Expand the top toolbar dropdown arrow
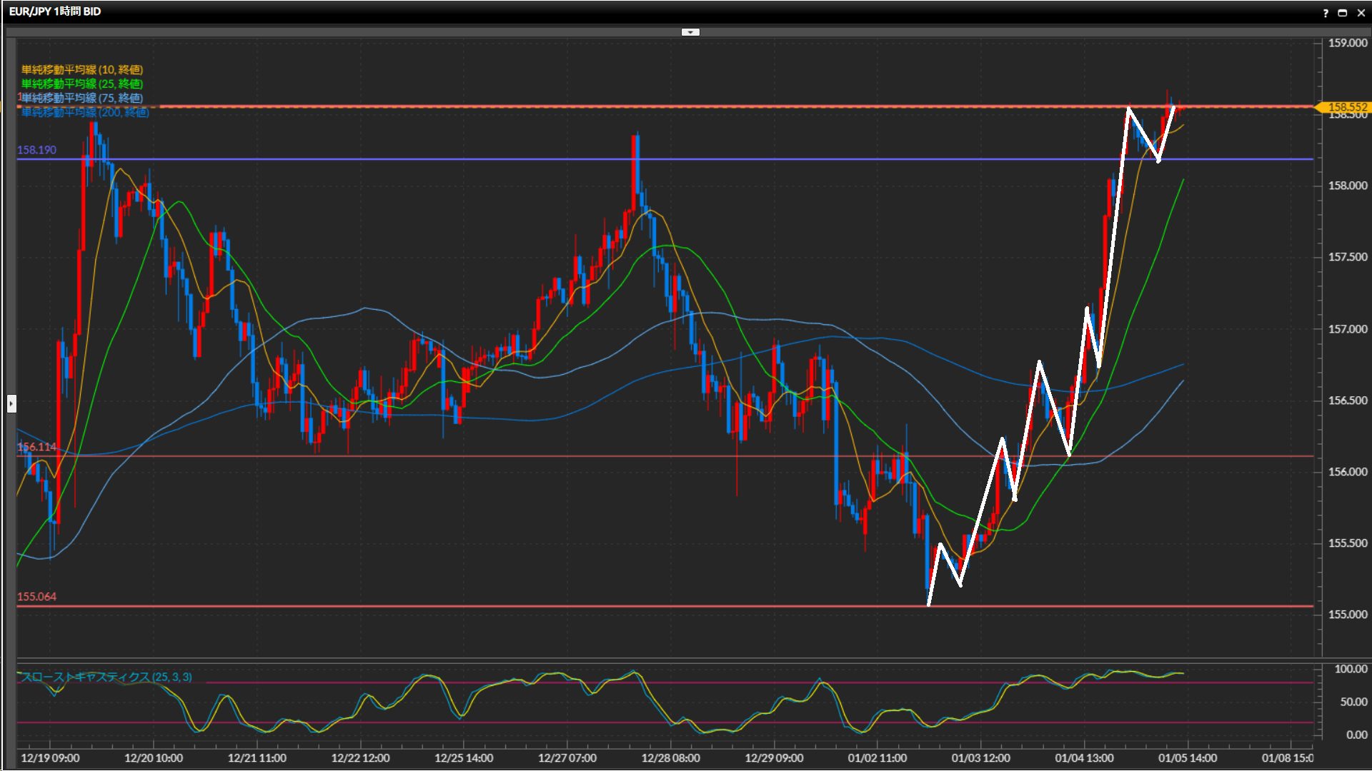The height and width of the screenshot is (771, 1372). pos(690,32)
